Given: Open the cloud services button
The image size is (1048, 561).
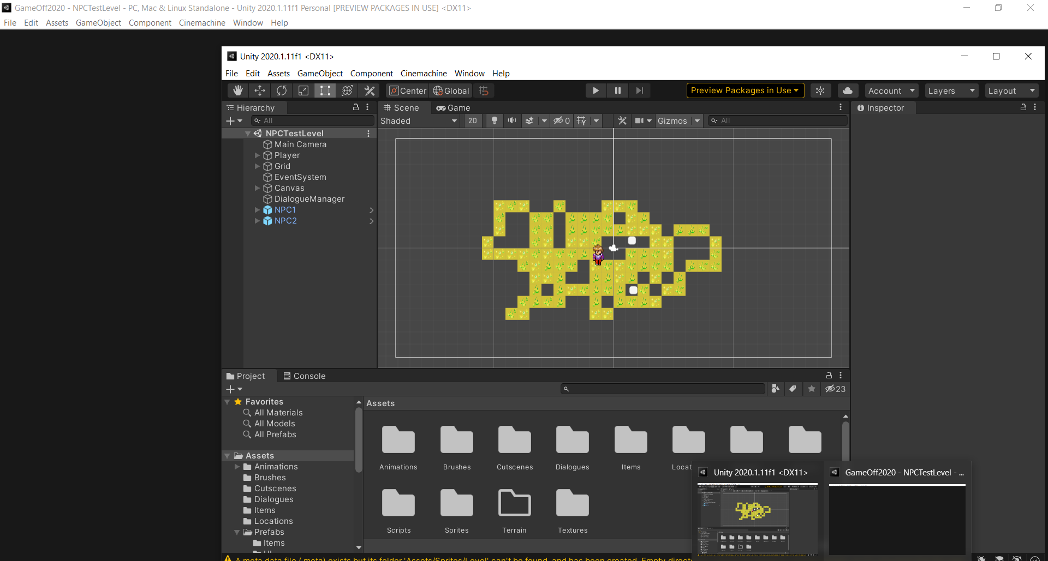Looking at the screenshot, I should point(848,91).
